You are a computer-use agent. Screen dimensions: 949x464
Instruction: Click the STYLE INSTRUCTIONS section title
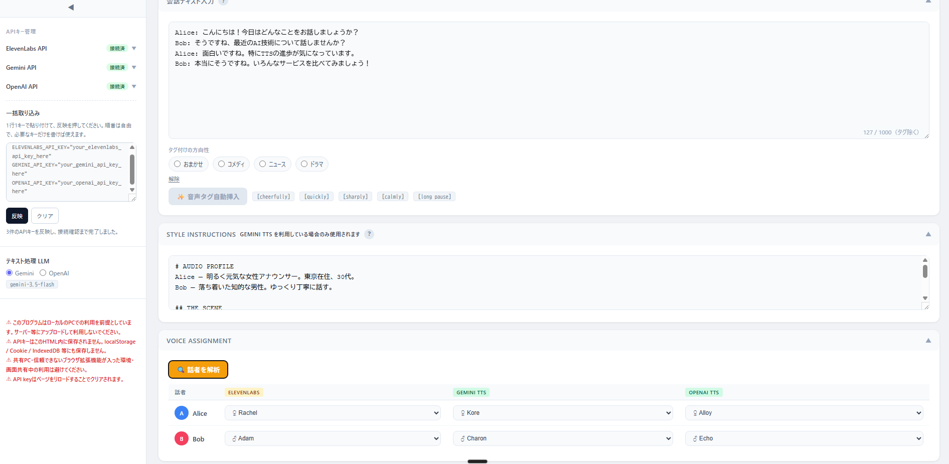click(201, 234)
